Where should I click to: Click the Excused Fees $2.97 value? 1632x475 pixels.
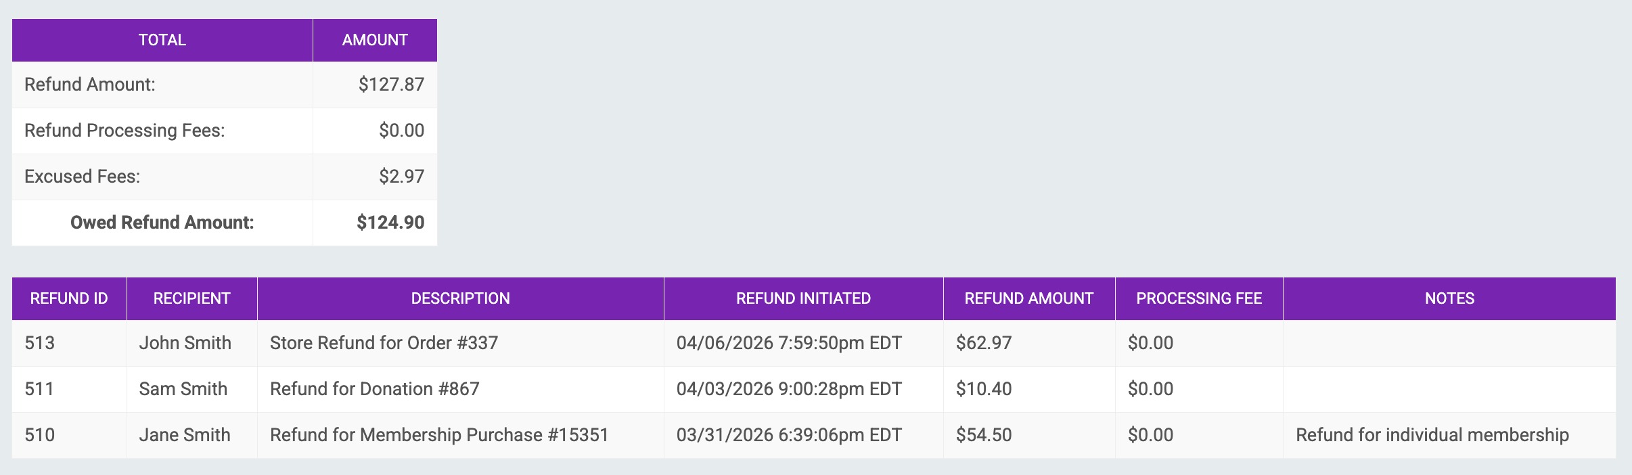[x=401, y=177]
